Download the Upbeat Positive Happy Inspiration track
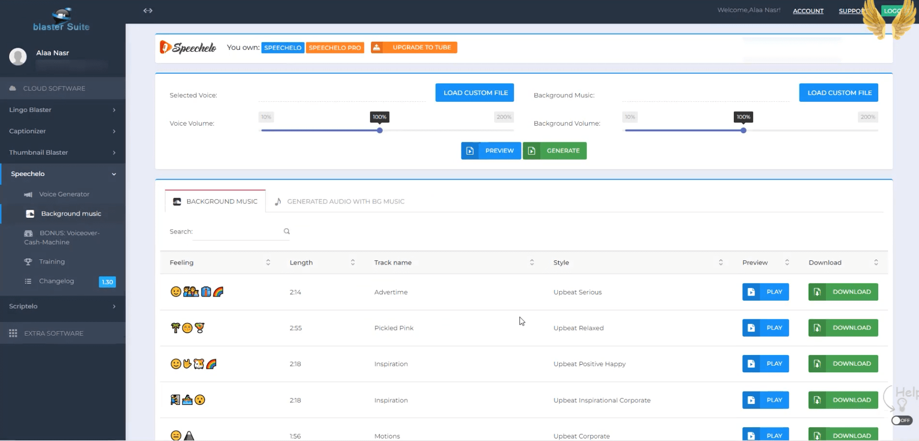The height and width of the screenshot is (441, 919). [x=843, y=364]
